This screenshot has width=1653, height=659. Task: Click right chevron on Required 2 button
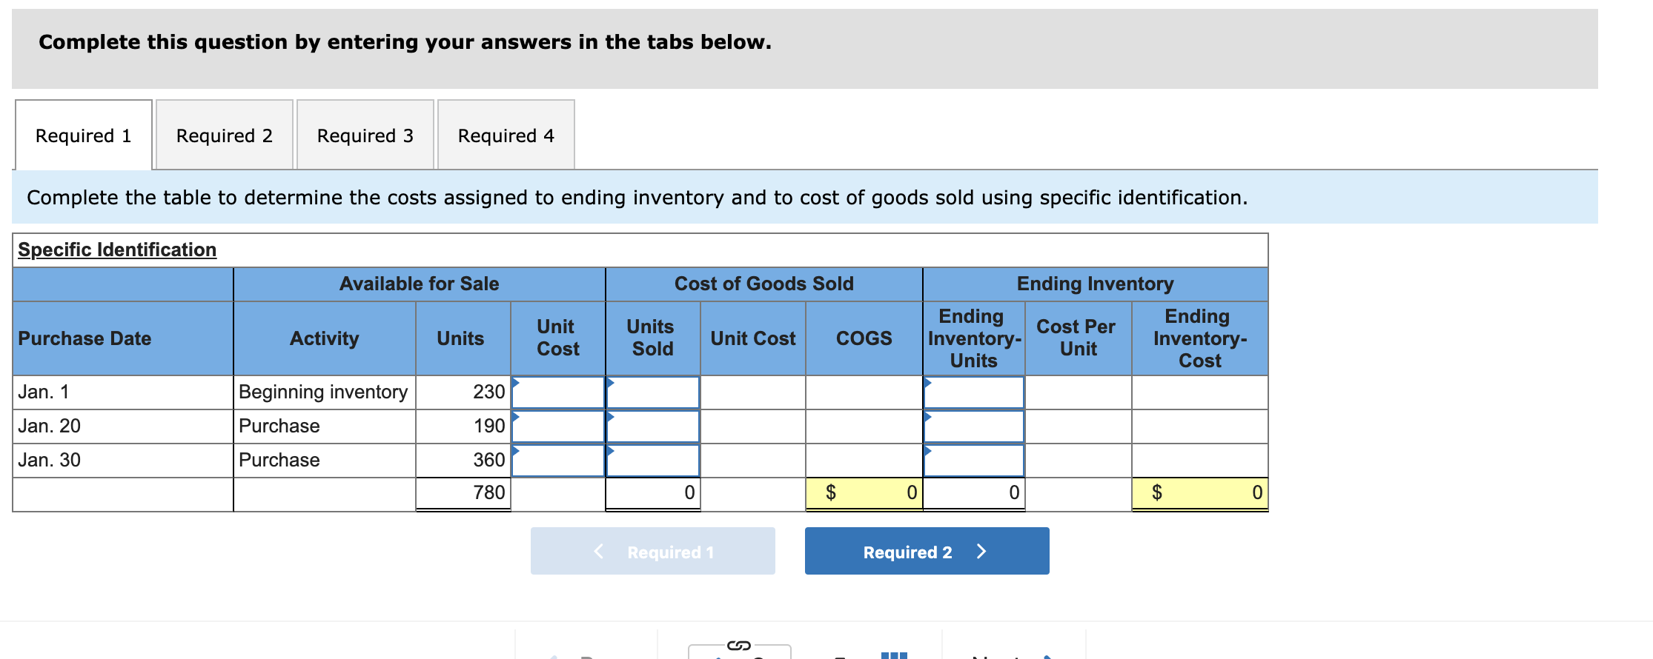point(981,551)
